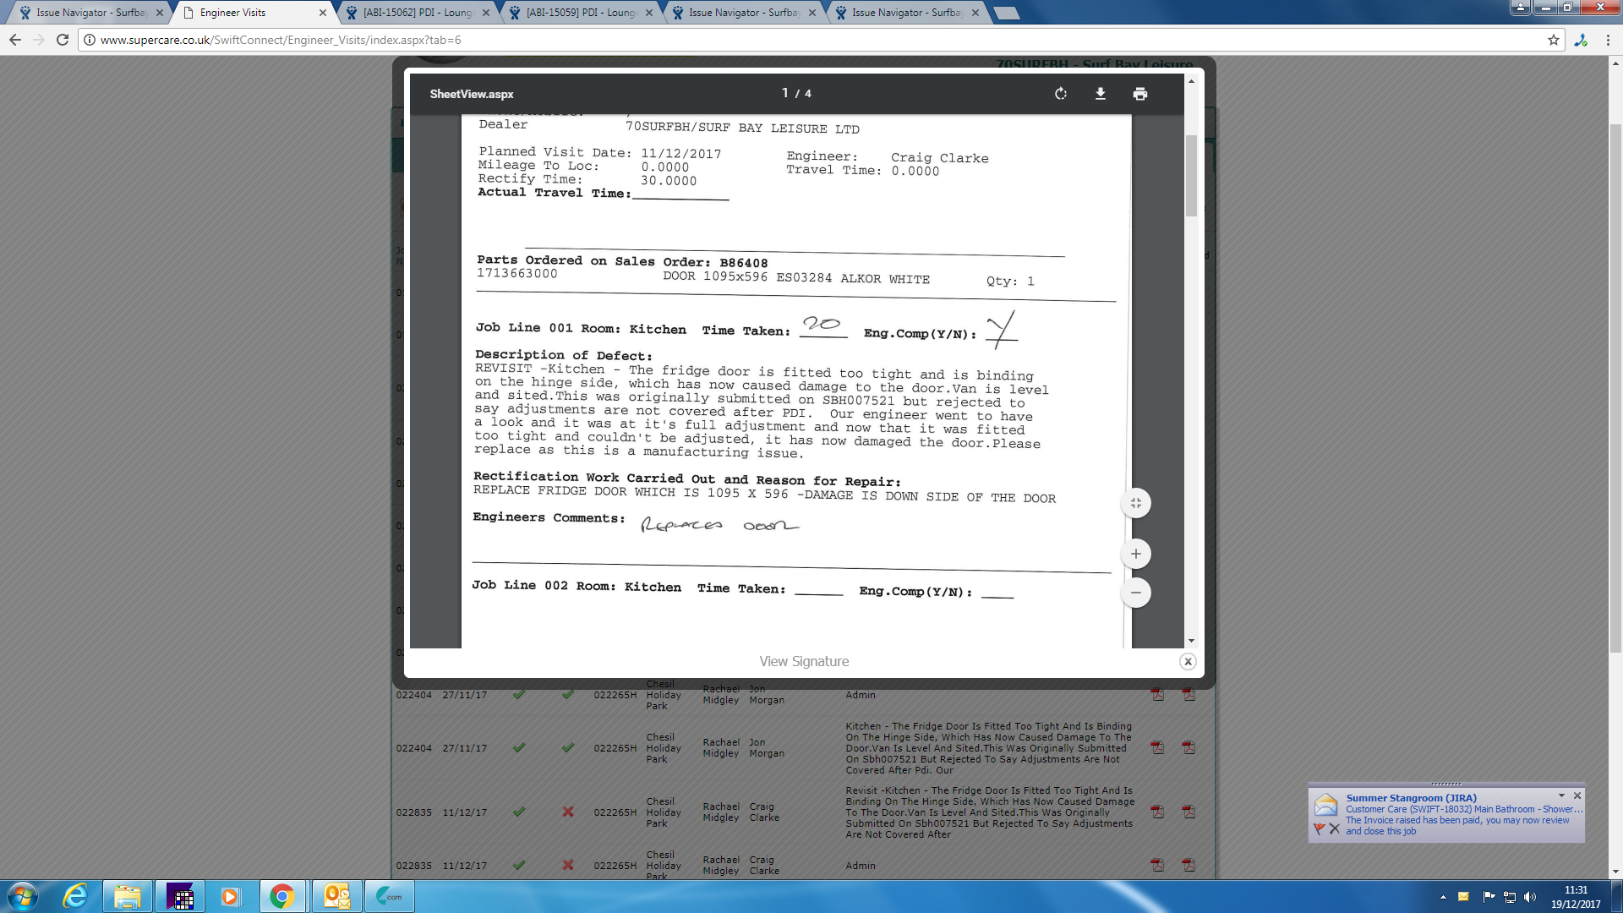Screen dimensions: 1623x913
Task: Rotate the PDF document clockwise
Action: tap(1061, 94)
